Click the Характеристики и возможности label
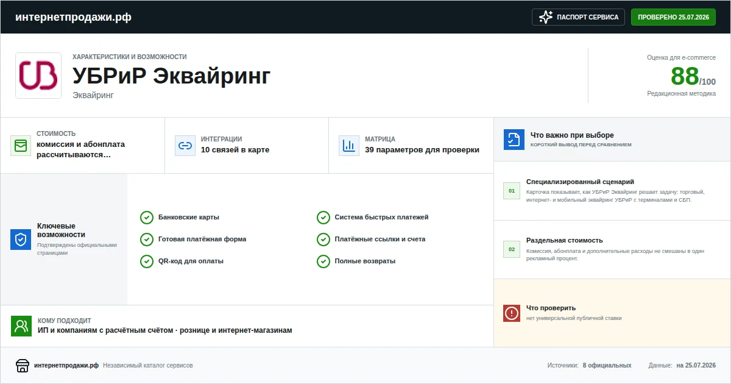This screenshot has width=731, height=384. [x=130, y=57]
